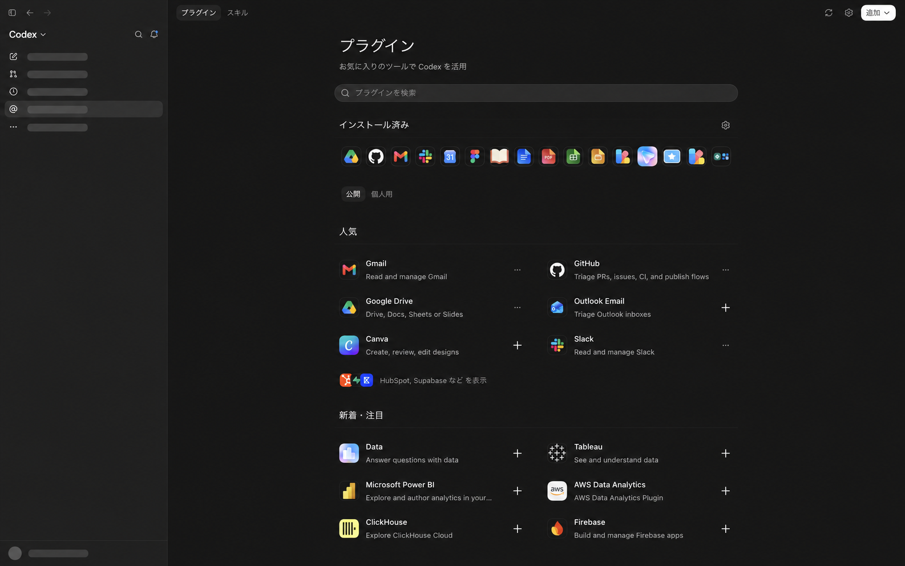The image size is (905, 566).
Task: Click the sidebar search icon
Action: [138, 35]
